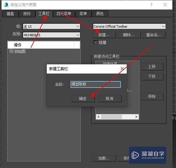Click the 3ds Max app icon in title bar
The image size is (176, 168).
(x=6, y=5)
